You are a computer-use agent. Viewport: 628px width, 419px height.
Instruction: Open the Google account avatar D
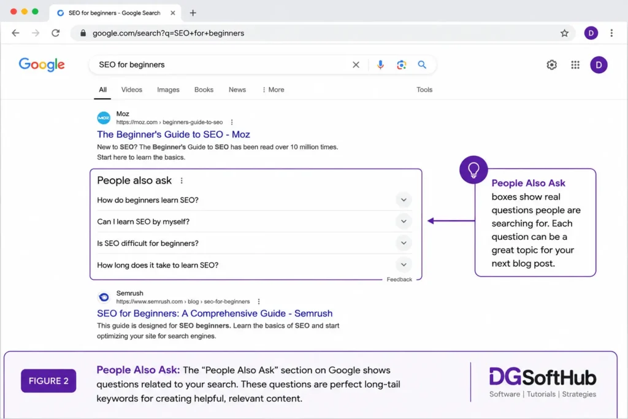coord(599,65)
